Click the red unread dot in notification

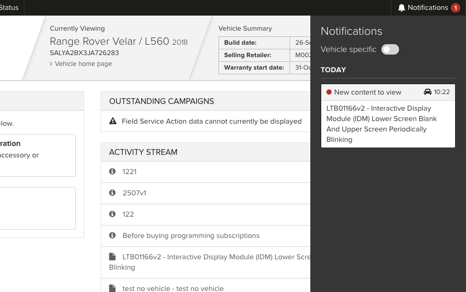pyautogui.click(x=328, y=92)
